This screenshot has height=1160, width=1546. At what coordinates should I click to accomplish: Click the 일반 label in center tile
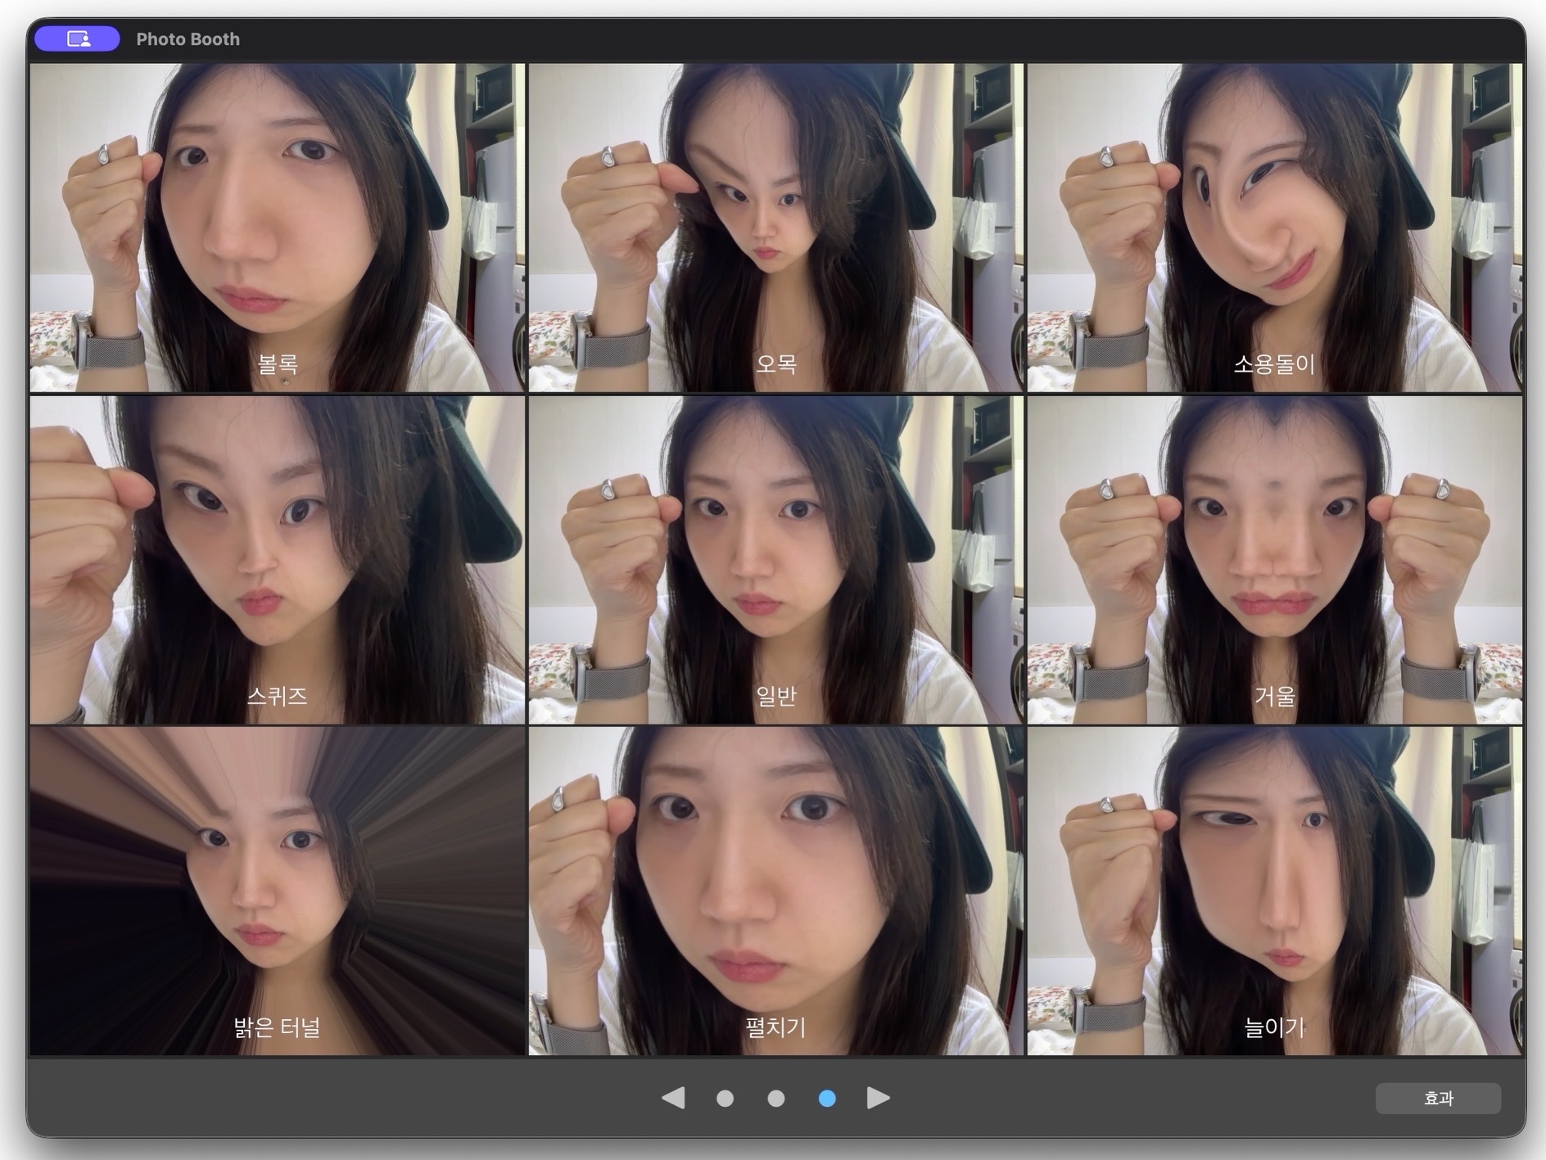[x=776, y=696]
